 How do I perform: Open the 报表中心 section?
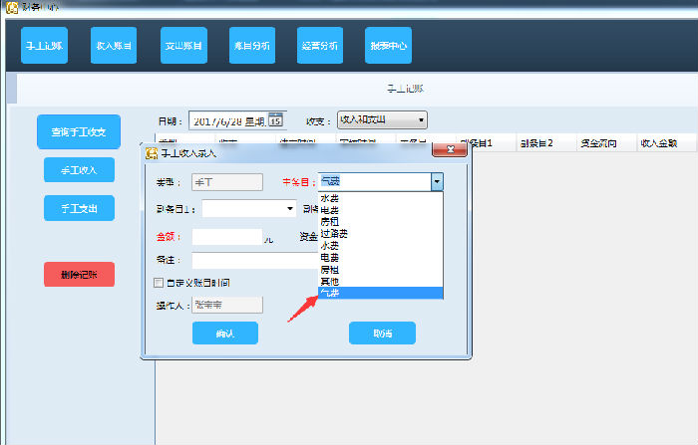point(388,46)
